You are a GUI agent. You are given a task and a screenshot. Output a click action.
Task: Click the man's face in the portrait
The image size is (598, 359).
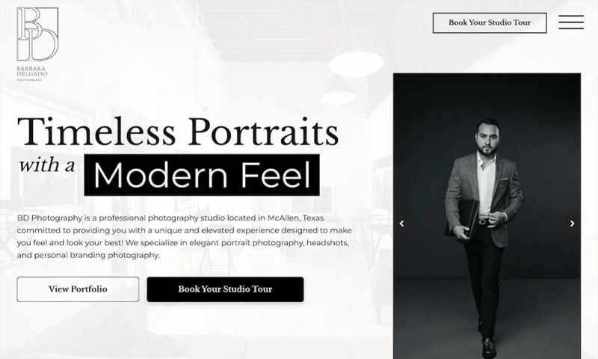coord(488,139)
